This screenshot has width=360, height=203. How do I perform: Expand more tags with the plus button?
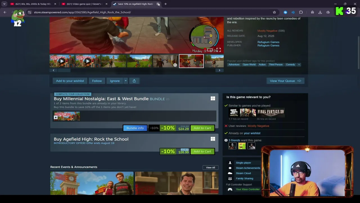click(x=299, y=65)
